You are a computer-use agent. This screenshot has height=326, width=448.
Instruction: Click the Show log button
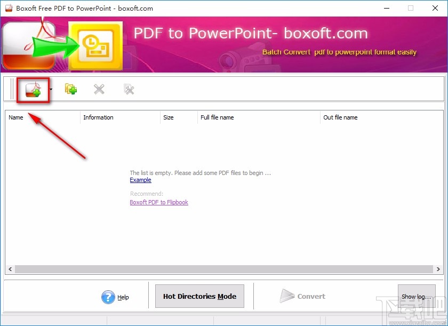pos(417,297)
